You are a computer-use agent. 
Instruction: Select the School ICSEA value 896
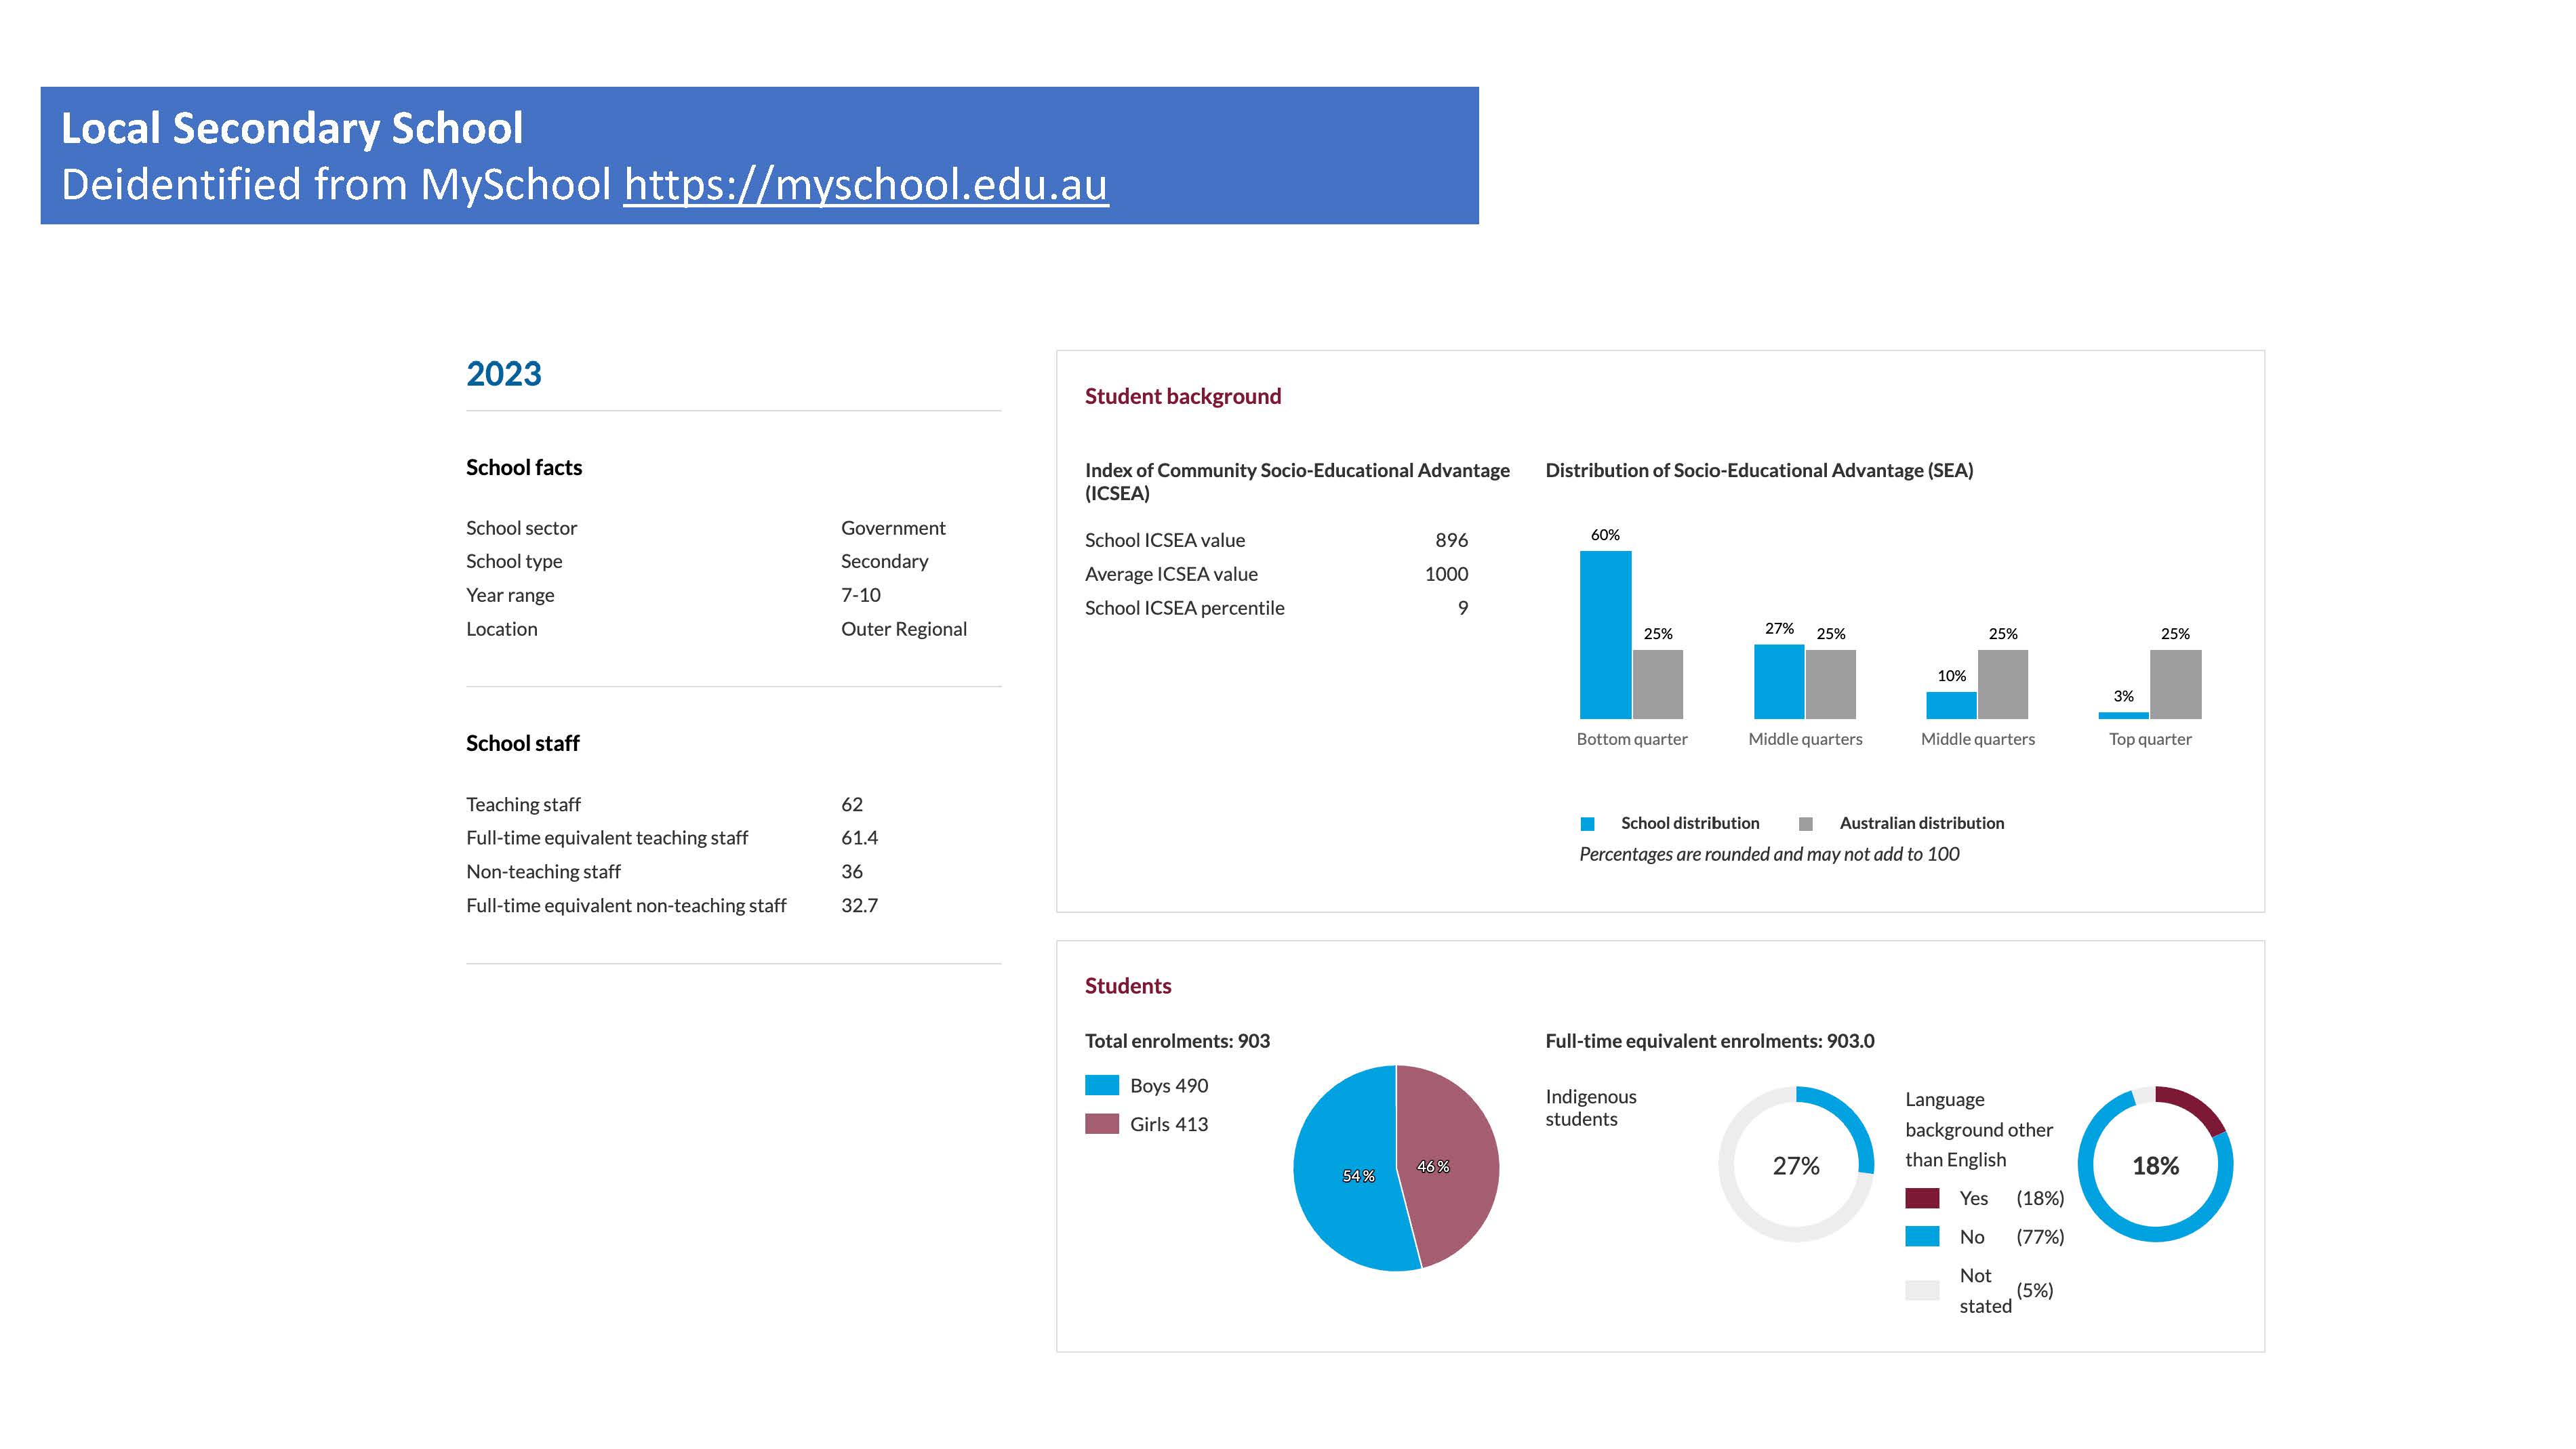[x=1451, y=540]
